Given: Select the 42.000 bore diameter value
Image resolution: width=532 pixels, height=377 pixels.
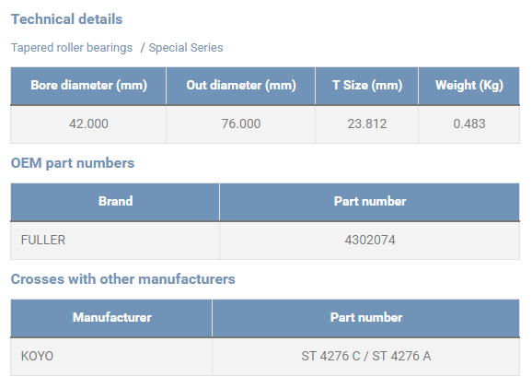Looking at the screenshot, I should [x=88, y=124].
